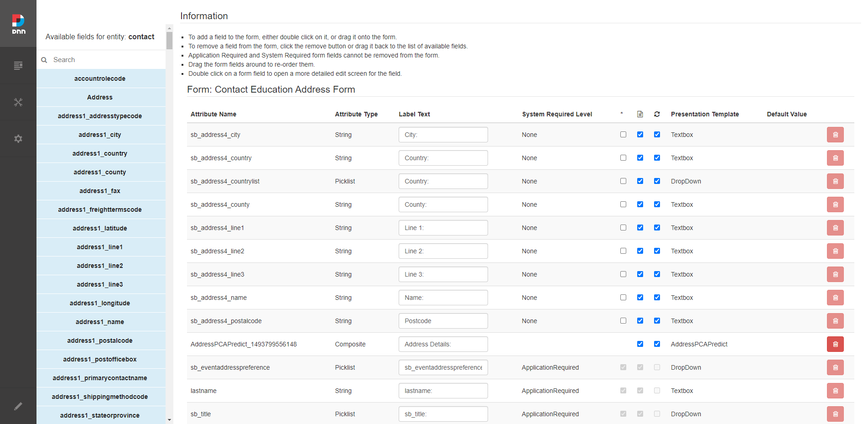Enable required checkbox for sb_address4_city

tap(623, 135)
